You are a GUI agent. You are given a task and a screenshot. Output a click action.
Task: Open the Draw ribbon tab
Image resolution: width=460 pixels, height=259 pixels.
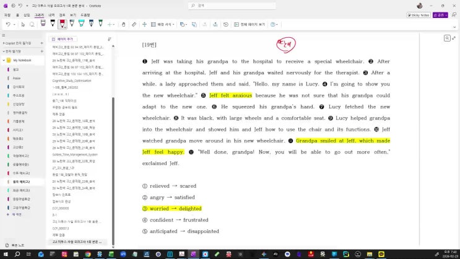39,14
